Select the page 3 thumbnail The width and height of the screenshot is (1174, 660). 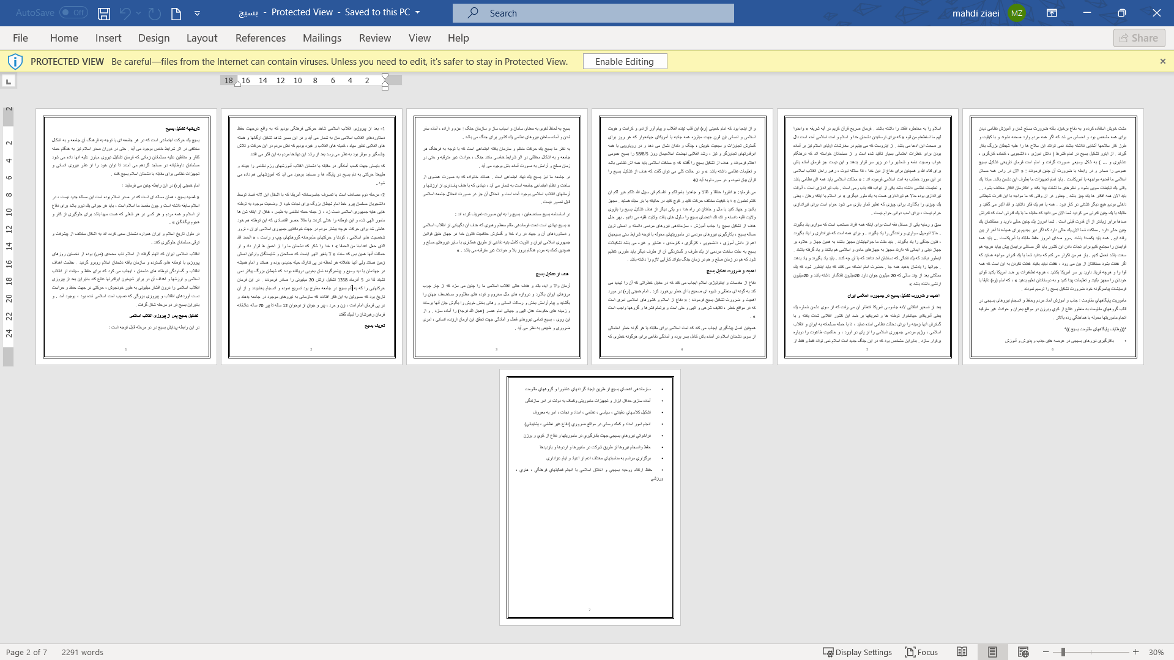[497, 237]
